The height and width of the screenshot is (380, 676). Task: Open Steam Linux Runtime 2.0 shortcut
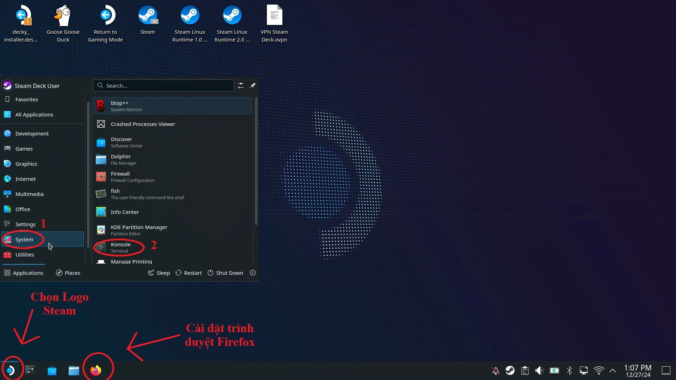[x=232, y=24]
